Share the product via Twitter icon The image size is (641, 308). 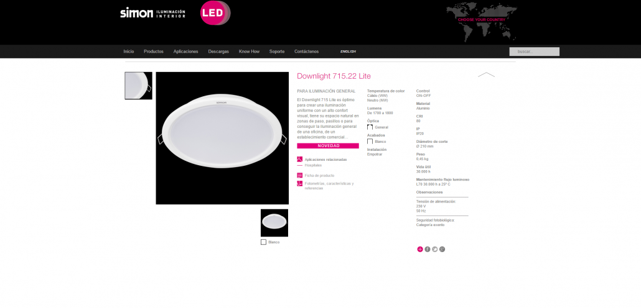tap(434, 249)
